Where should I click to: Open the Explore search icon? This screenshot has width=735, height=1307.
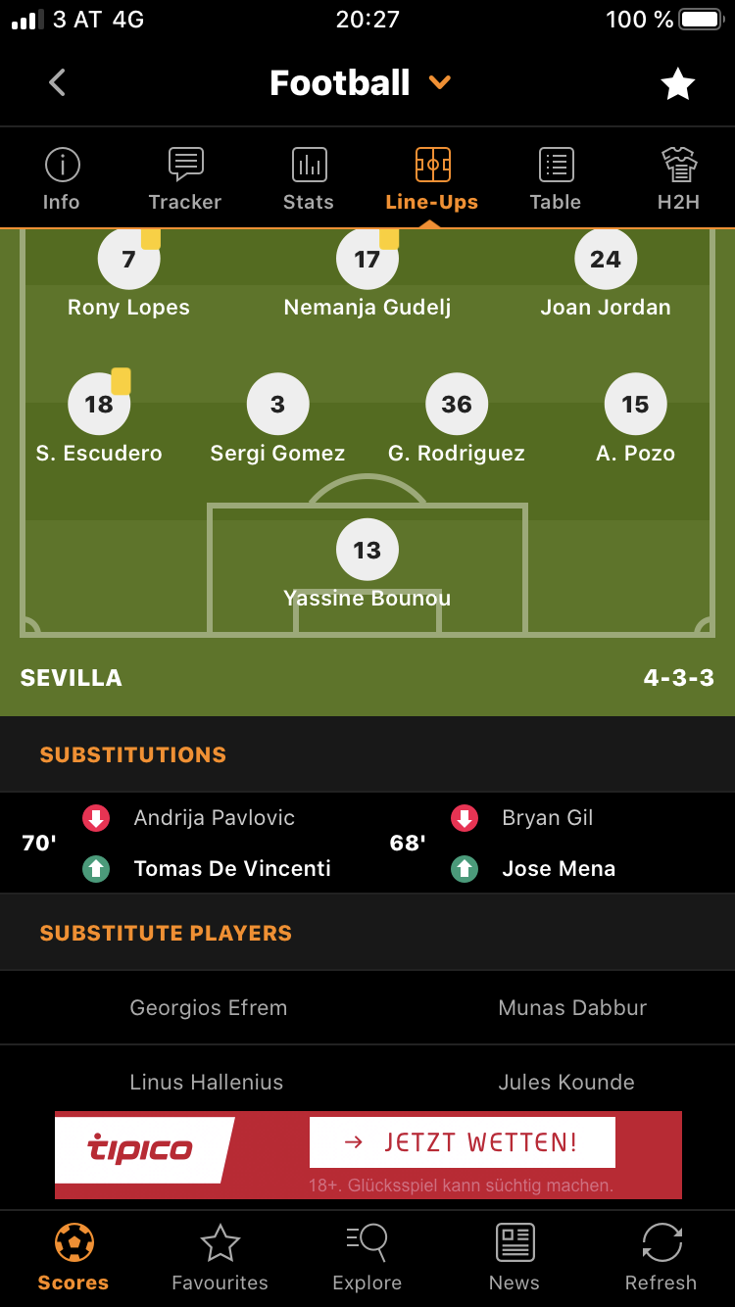point(367,1243)
